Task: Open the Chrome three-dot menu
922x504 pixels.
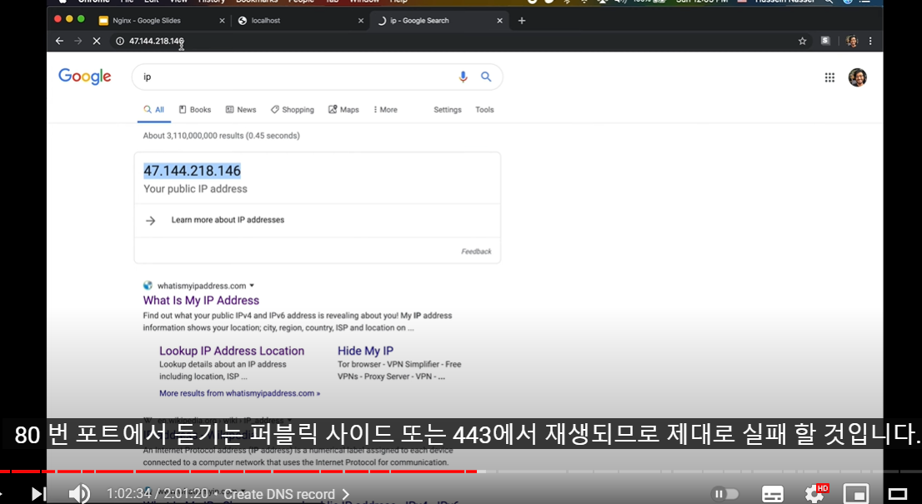Action: coord(870,41)
